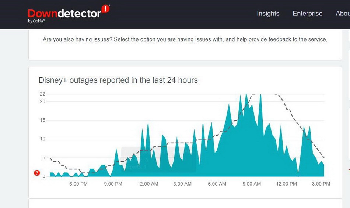
Task: Click the 3:00 AM time axis label
Action: 182,184
